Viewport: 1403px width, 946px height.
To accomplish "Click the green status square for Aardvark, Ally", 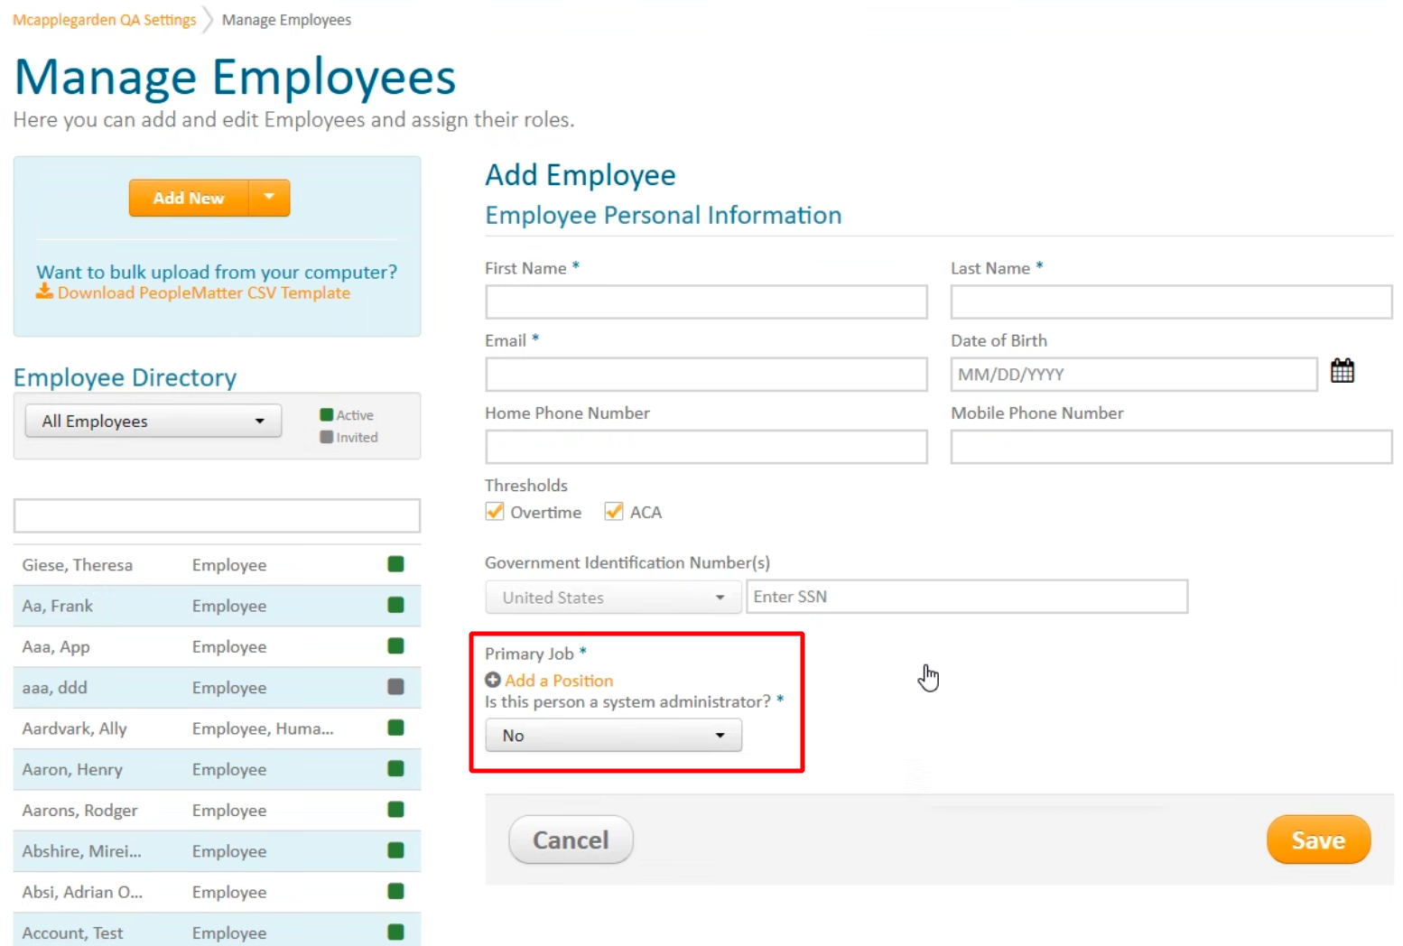I will [x=395, y=728].
